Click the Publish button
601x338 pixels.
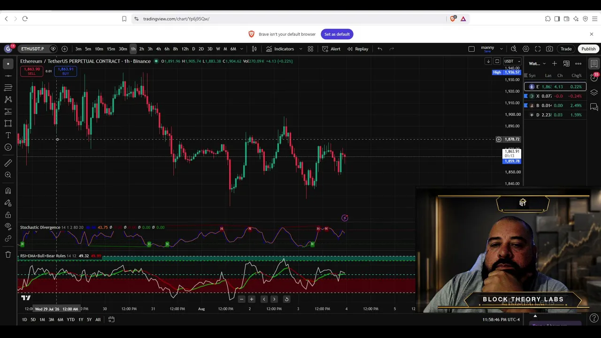(x=588, y=49)
